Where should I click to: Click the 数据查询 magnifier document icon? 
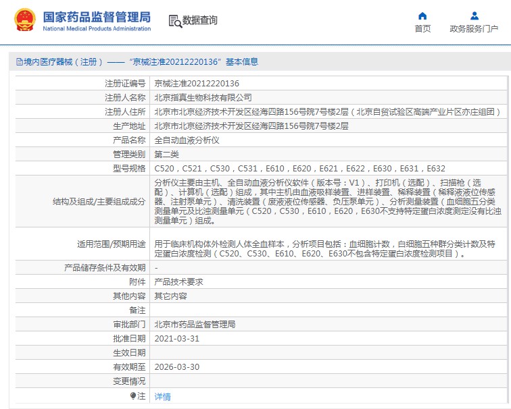(x=174, y=20)
